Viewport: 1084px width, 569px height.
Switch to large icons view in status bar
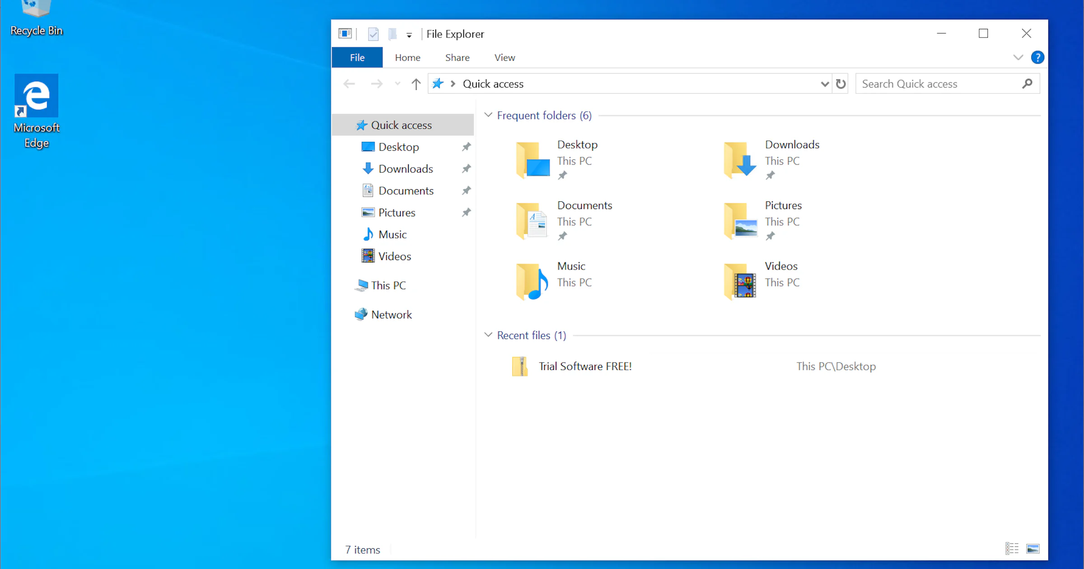pos(1033,548)
